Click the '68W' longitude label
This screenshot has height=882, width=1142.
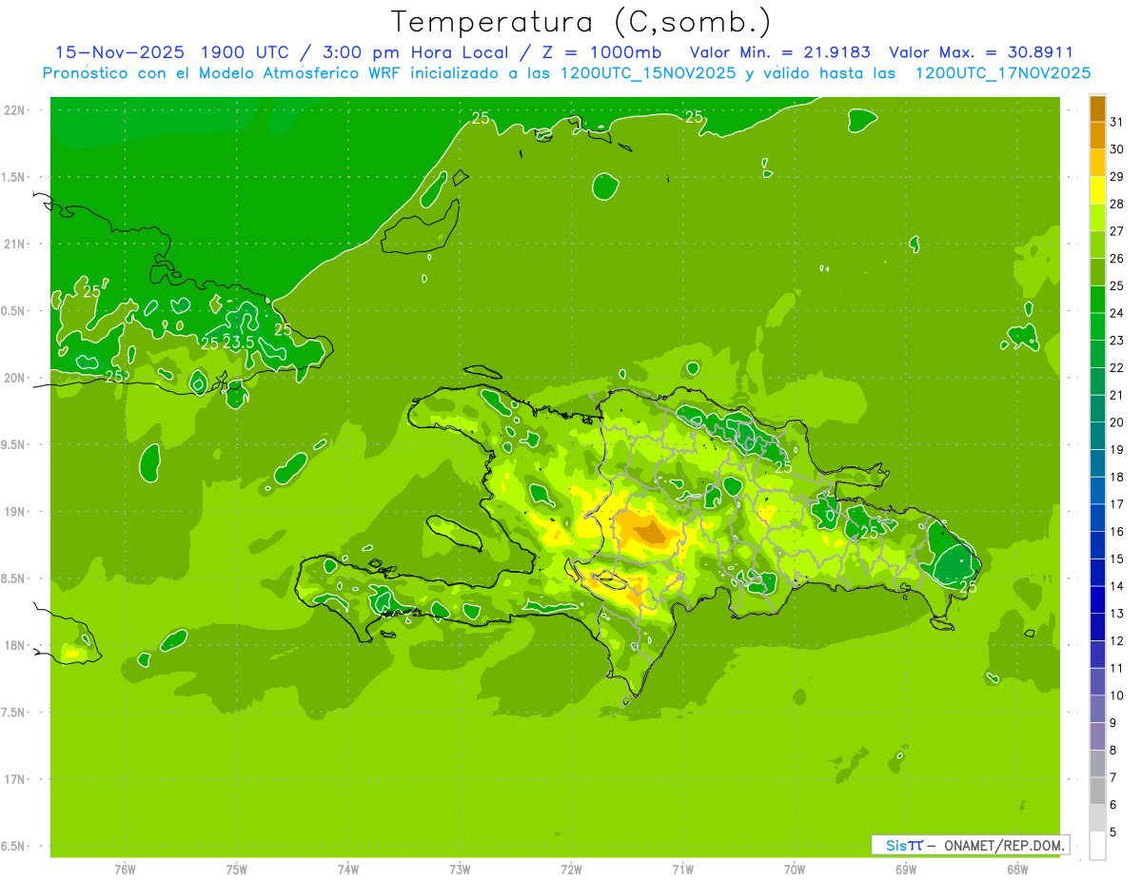1017,870
